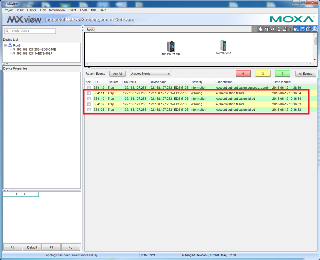Open the Information menu
Image resolution: width=320 pixels, height=260 pixels.
coord(57,10)
